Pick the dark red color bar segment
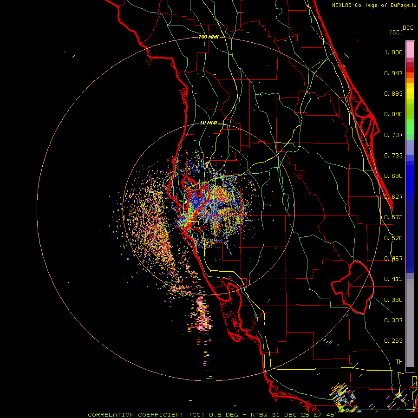The height and width of the screenshot is (418, 418). [410, 70]
